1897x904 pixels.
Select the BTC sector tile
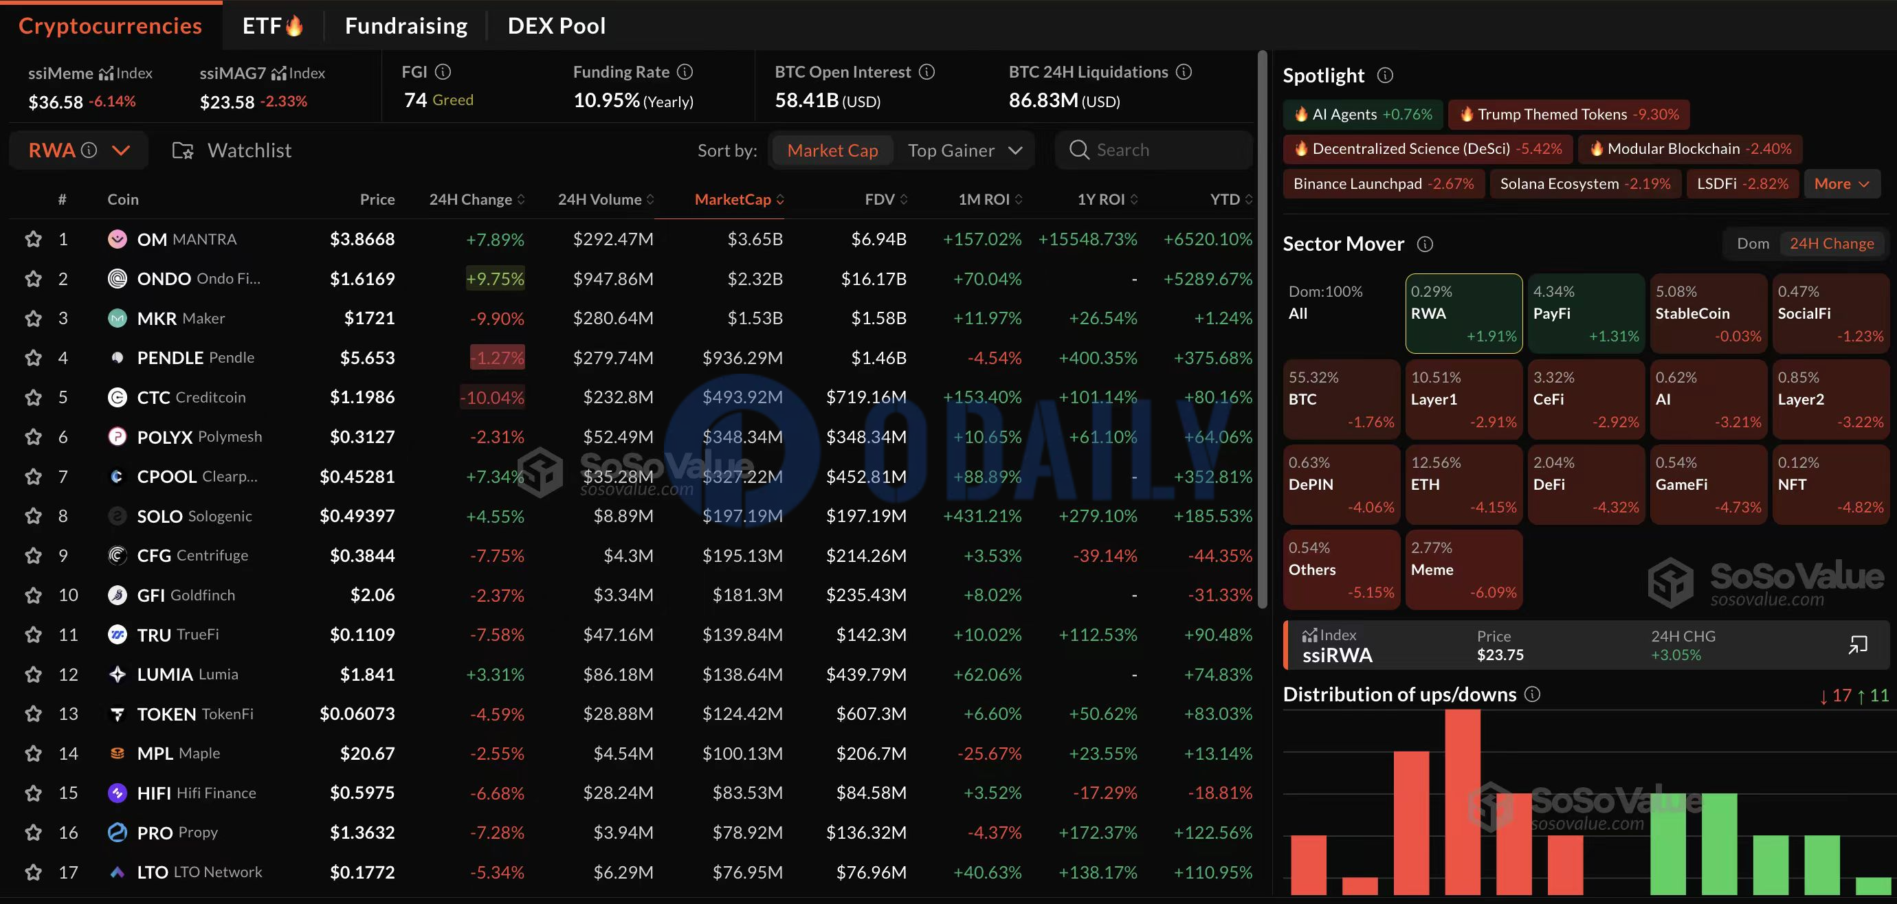1341,399
